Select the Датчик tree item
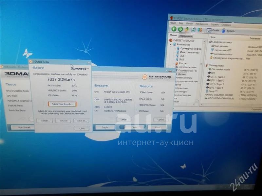 (x=180, y=74)
